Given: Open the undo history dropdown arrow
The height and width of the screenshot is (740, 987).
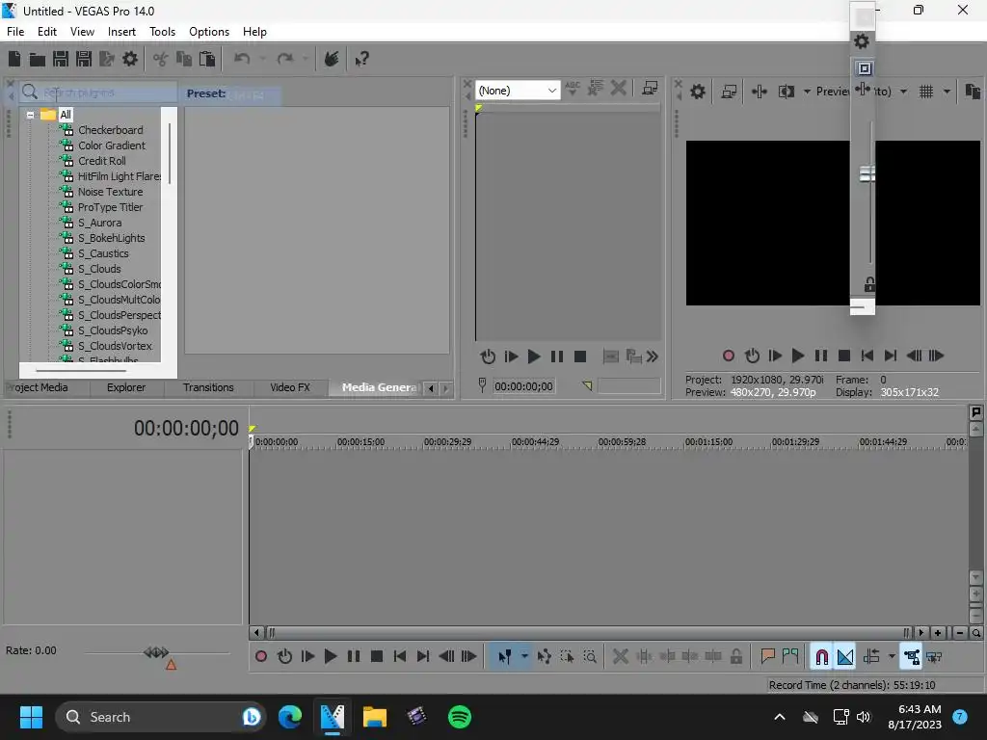Looking at the screenshot, I should coord(262,59).
